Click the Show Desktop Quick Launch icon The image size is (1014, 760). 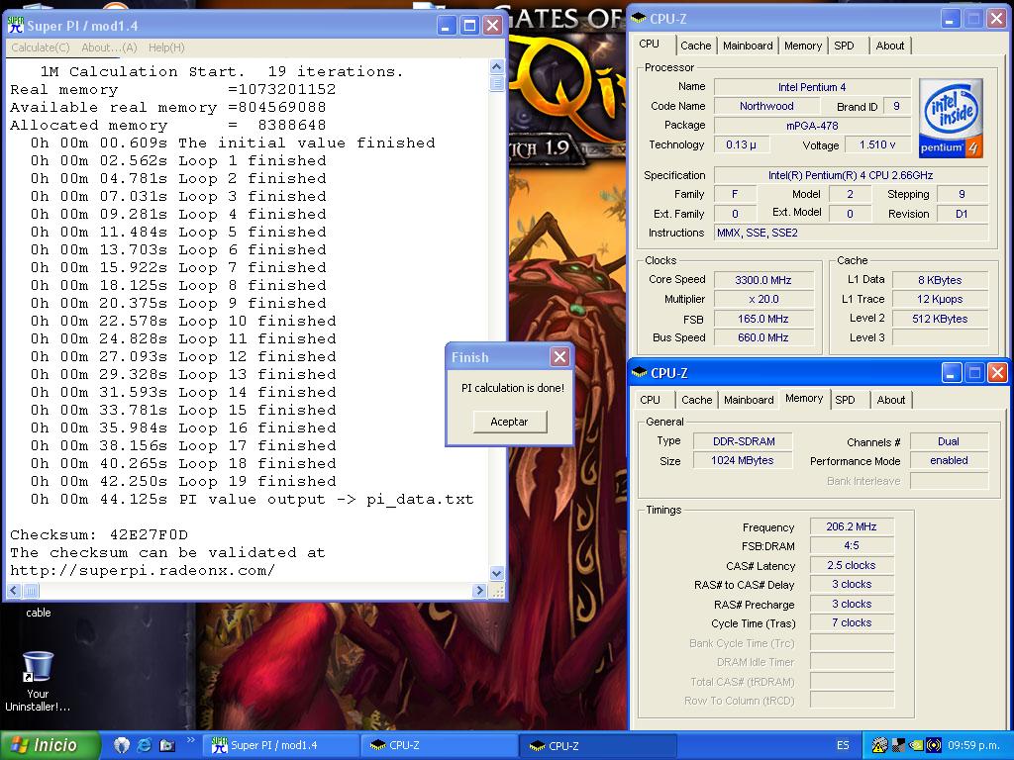(166, 745)
